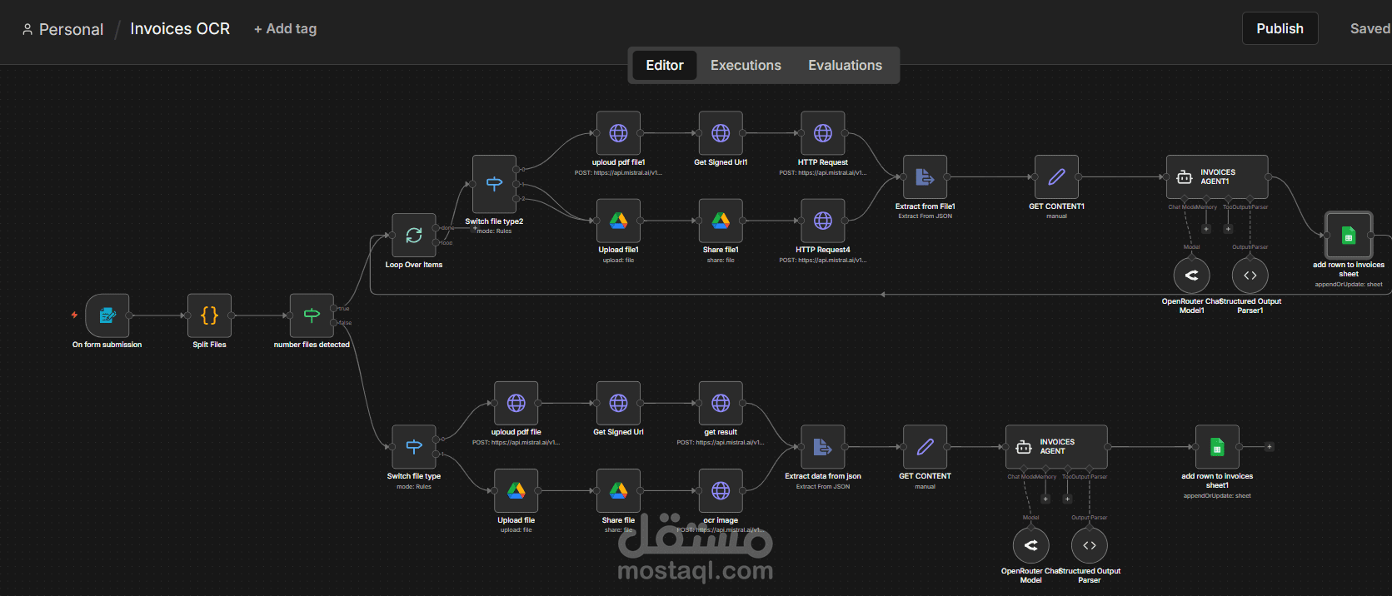1392x596 pixels.
Task: Select the Share file1 Google Drive node
Action: click(x=721, y=221)
